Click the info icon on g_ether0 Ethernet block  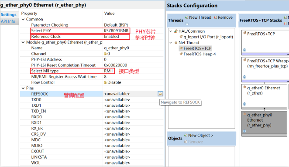244,104
